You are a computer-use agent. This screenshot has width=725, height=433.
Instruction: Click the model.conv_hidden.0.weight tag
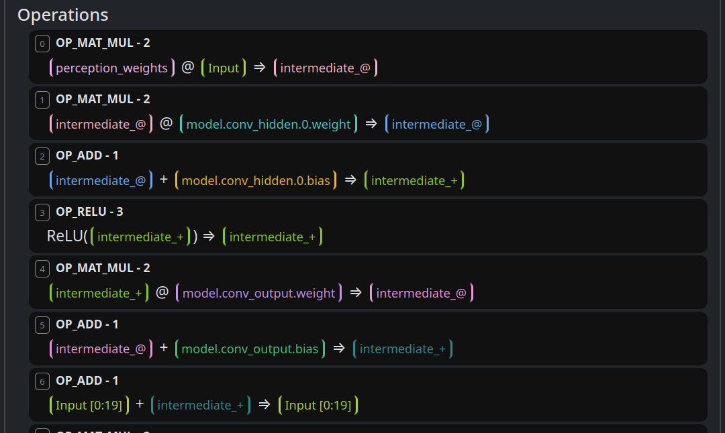pyautogui.click(x=269, y=124)
